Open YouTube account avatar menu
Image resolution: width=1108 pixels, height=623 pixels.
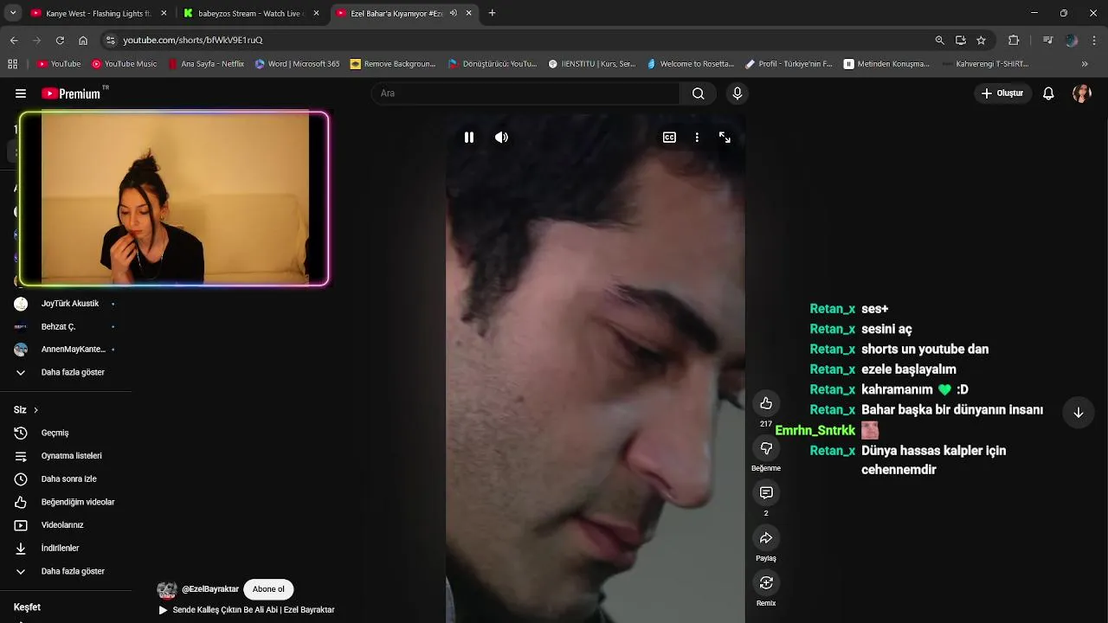(x=1082, y=93)
